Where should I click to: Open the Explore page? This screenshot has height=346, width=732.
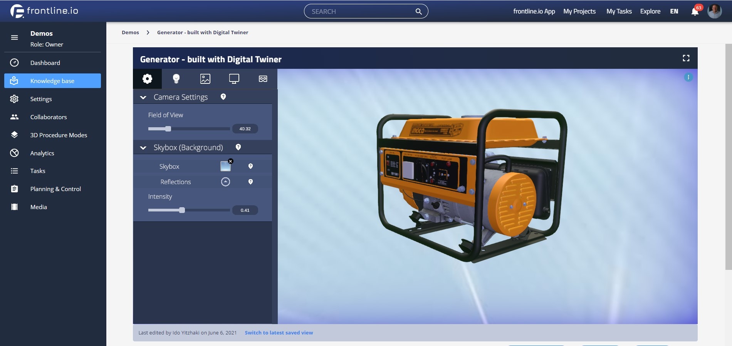click(x=650, y=11)
